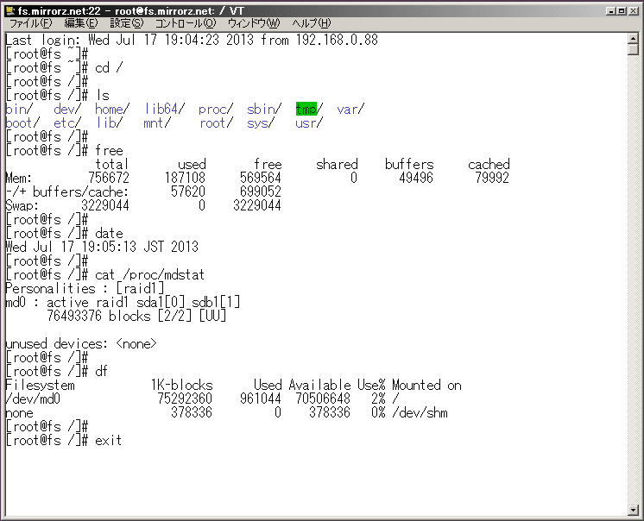Screen dimensions: 644x521
Task: Click the lib64/ directory name
Action: pyautogui.click(x=164, y=109)
